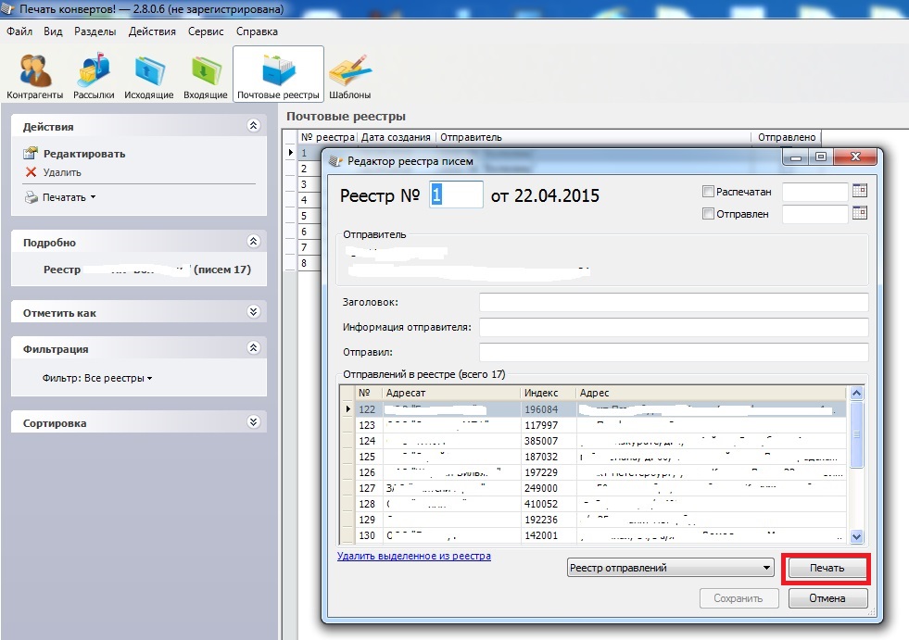This screenshot has width=909, height=640.
Task: Open the Фильтр: Все реестры dropdown
Action: 97,378
